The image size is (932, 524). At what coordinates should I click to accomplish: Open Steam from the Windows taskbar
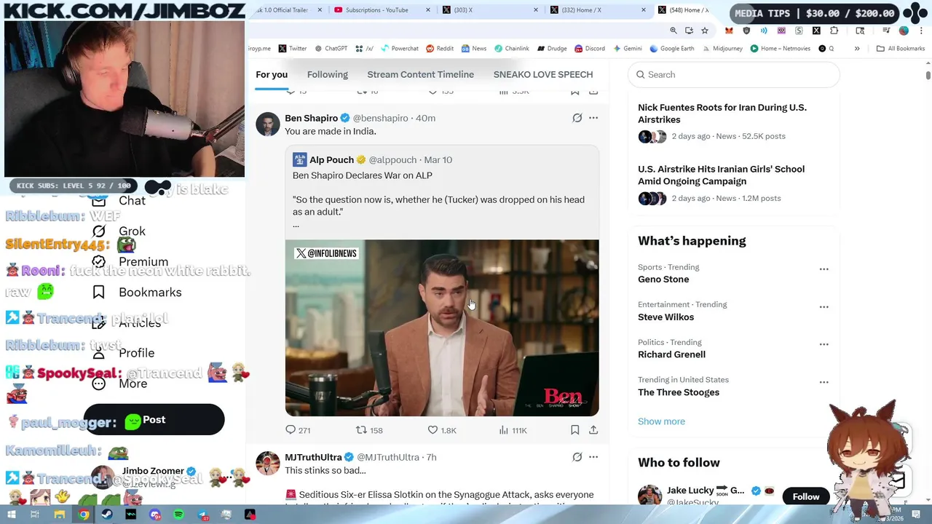coord(107,515)
